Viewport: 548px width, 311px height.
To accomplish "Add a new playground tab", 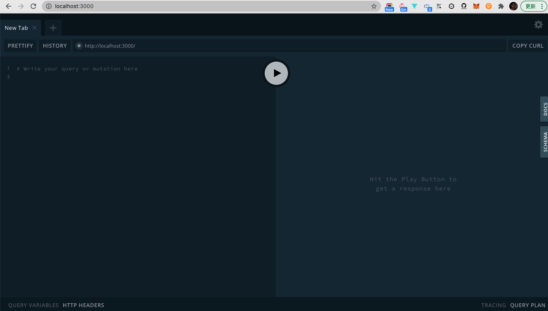I will point(53,28).
